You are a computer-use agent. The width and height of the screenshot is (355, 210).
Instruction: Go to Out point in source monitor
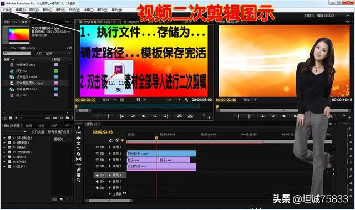[x=166, y=116]
